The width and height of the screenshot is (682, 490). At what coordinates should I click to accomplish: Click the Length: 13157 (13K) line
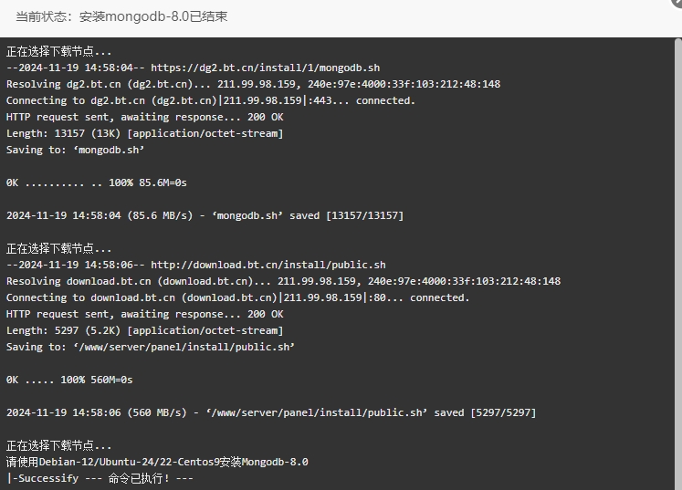click(145, 133)
